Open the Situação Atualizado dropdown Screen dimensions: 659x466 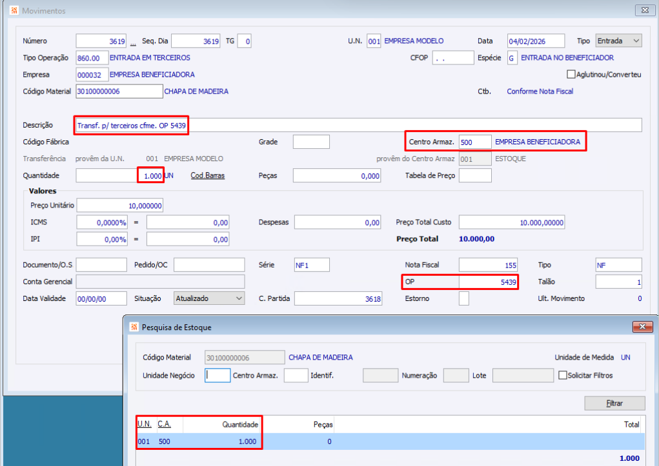coord(209,298)
